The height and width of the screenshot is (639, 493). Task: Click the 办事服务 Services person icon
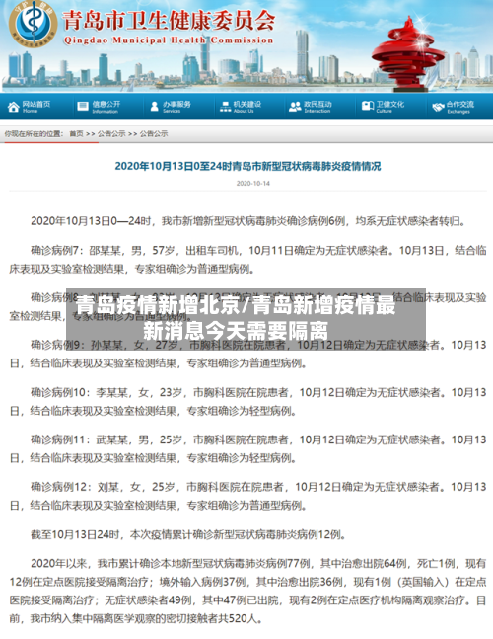point(155,107)
